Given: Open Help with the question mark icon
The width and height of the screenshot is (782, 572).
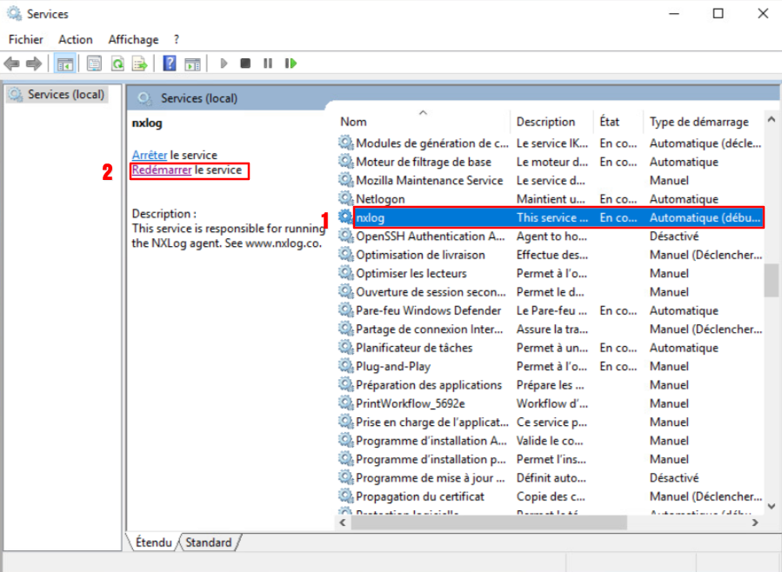Looking at the screenshot, I should coord(170,63).
